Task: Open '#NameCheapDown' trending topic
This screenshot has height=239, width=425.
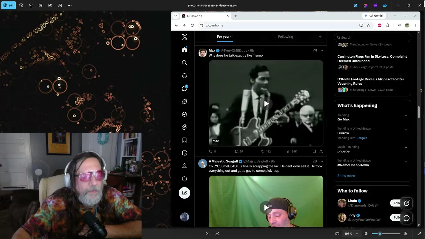Action: [x=353, y=165]
